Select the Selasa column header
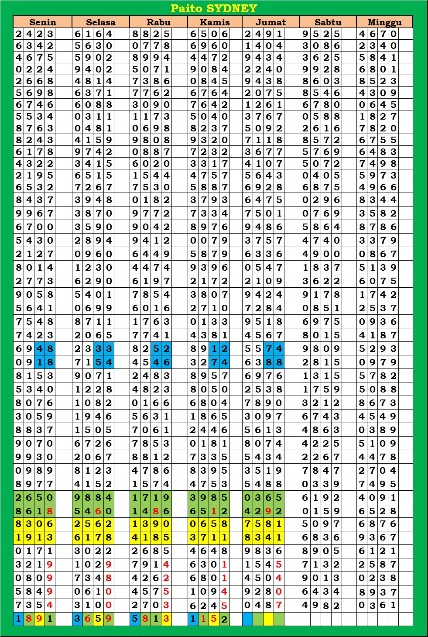 point(100,22)
